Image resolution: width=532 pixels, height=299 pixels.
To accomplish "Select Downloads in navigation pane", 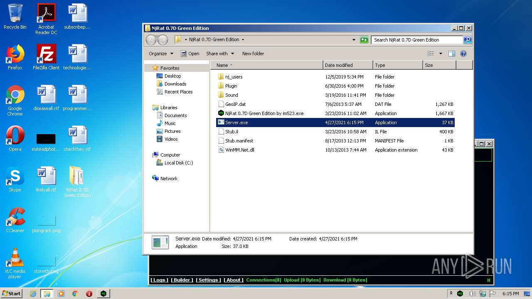I will pyautogui.click(x=175, y=84).
